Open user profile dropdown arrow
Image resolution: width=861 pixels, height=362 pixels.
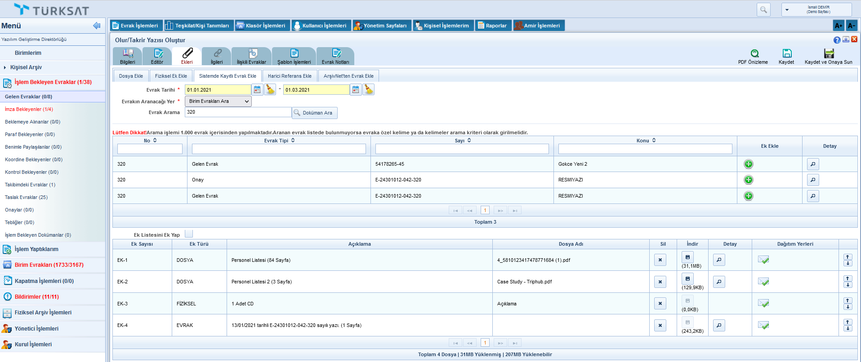point(787,9)
